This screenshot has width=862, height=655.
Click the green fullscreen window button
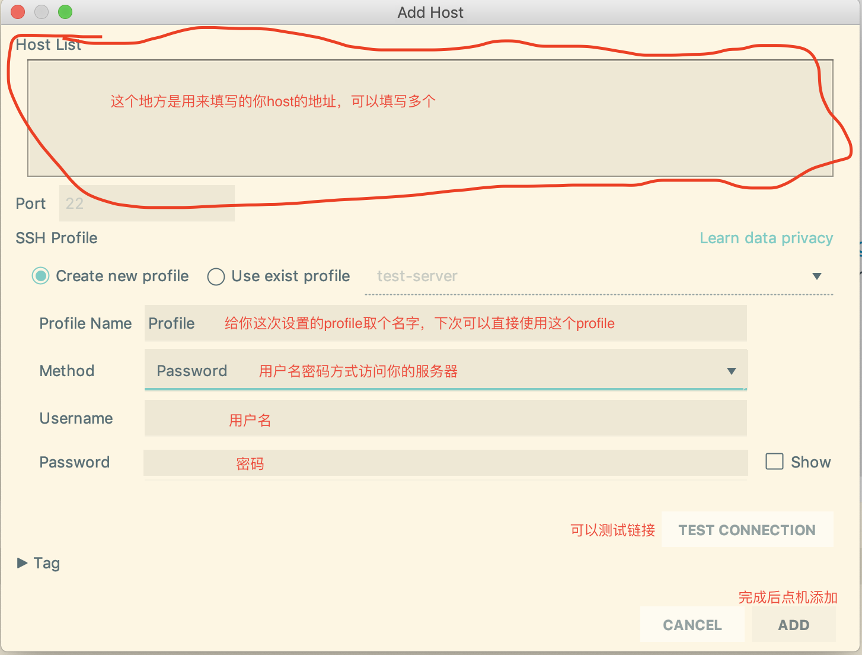[65, 11]
